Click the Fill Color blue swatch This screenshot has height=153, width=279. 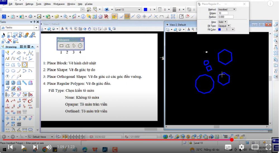point(220,30)
